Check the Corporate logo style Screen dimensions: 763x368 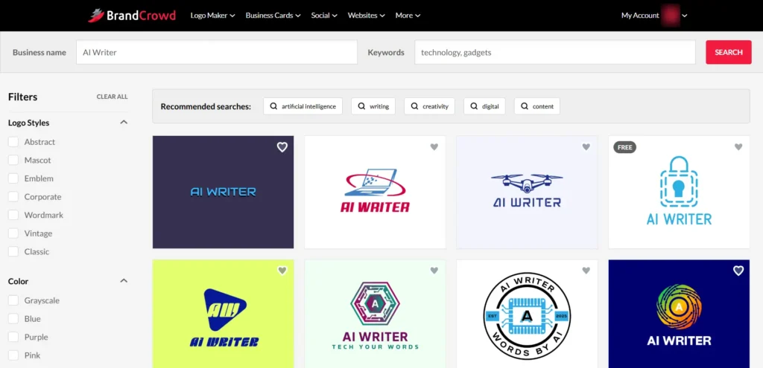coord(13,196)
